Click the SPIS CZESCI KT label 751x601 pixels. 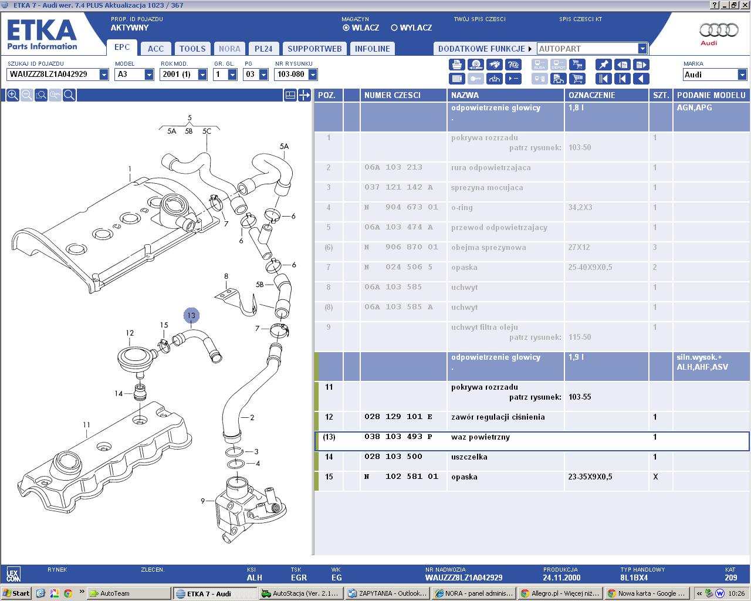tap(581, 19)
